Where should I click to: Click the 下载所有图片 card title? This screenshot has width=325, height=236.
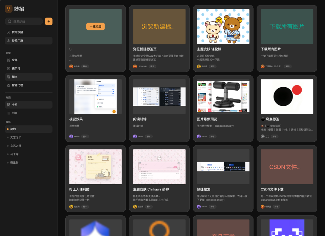tap(271, 49)
